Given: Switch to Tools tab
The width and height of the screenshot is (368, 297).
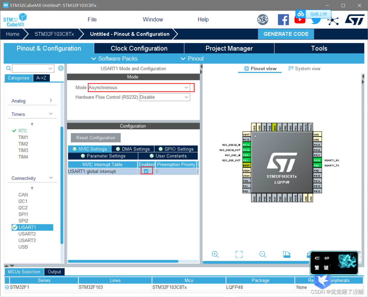Looking at the screenshot, I should click(319, 48).
